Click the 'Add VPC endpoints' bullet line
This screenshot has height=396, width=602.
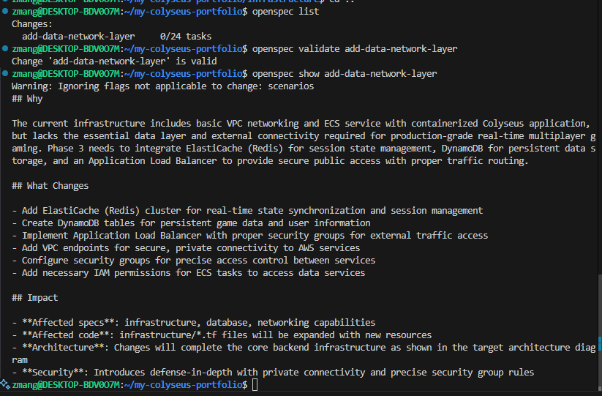(186, 248)
